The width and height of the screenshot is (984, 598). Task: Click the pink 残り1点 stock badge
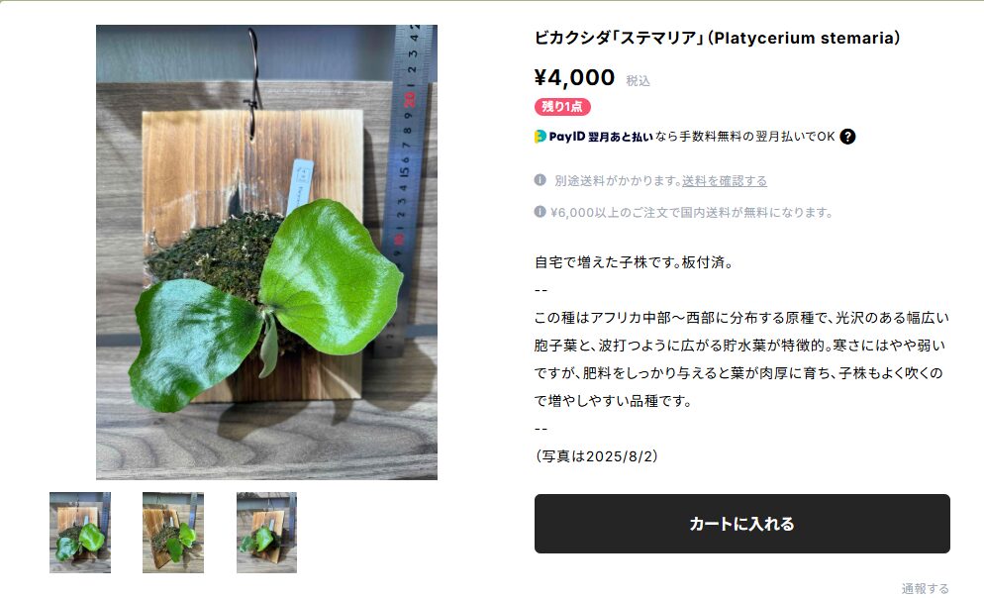(x=562, y=107)
